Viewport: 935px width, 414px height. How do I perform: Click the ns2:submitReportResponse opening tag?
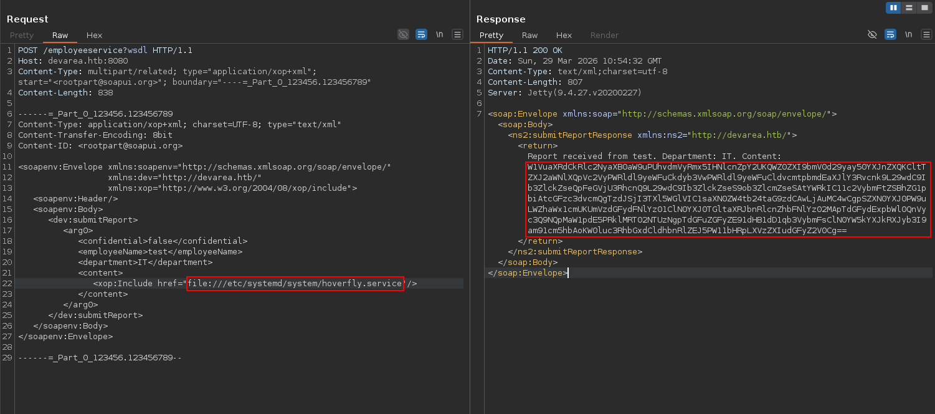(x=652, y=135)
